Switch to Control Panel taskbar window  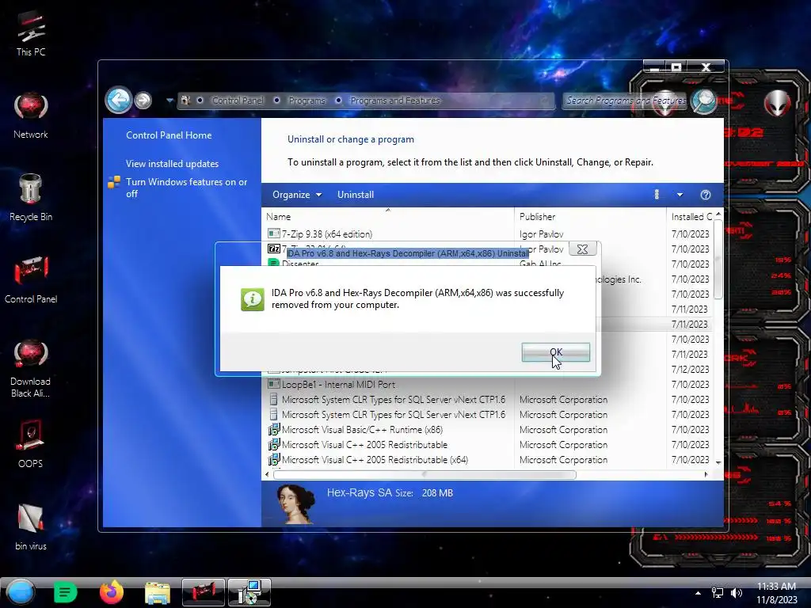coord(204,592)
